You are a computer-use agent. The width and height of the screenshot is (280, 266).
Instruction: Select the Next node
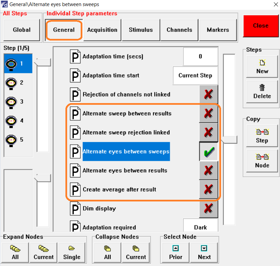[x=204, y=252]
